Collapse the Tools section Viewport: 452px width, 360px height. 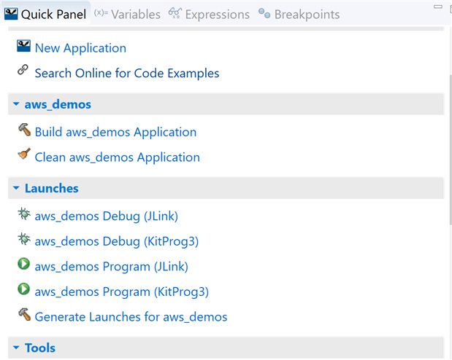(16, 348)
